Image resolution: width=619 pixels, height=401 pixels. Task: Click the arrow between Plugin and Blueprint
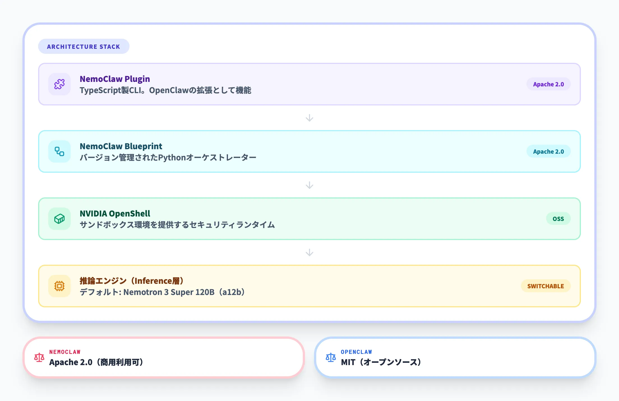pyautogui.click(x=309, y=118)
